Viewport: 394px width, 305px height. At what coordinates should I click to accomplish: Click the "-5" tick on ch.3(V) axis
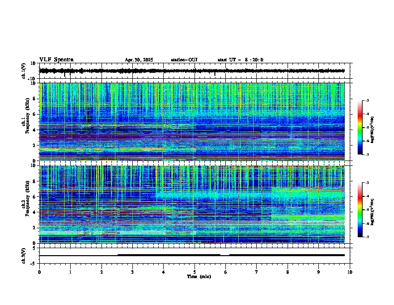point(34,264)
